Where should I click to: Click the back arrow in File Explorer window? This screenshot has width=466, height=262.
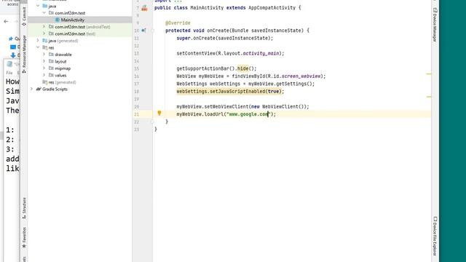point(6,21)
